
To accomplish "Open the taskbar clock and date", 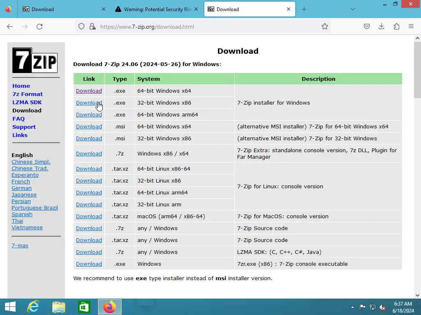I will click(x=403, y=307).
